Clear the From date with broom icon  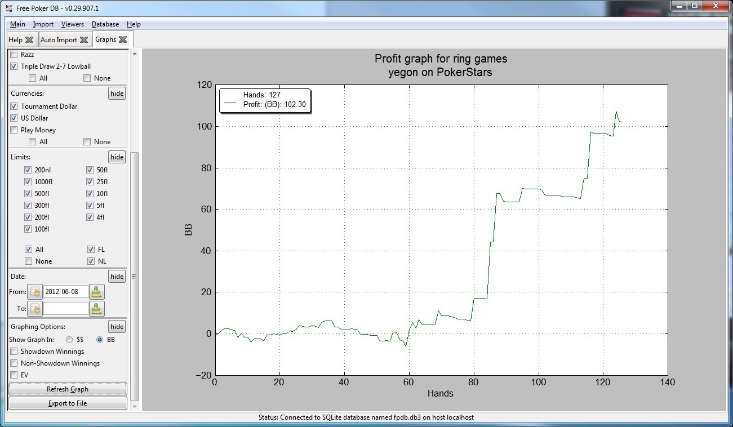click(x=97, y=292)
